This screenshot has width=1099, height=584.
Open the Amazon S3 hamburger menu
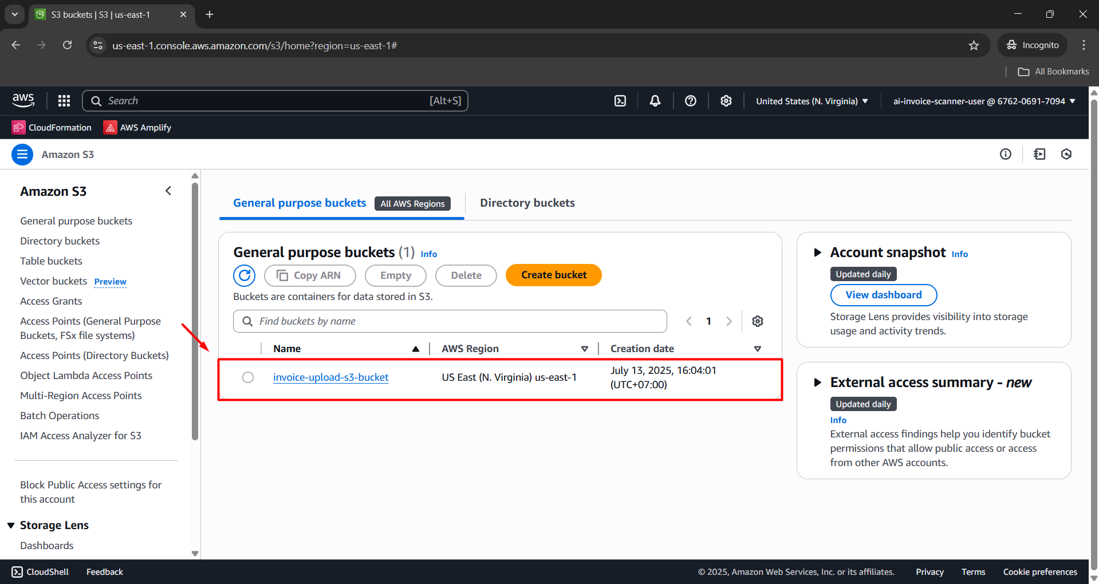coord(22,154)
